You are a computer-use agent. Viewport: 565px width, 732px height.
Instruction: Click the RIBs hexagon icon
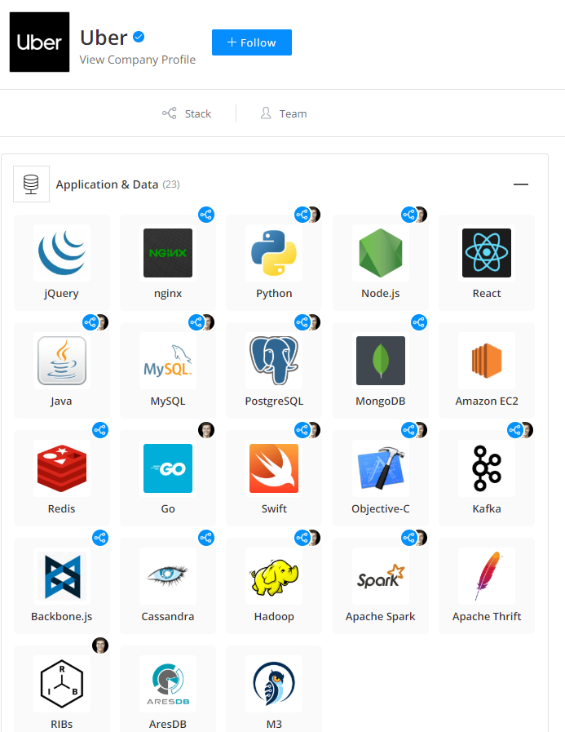click(62, 684)
